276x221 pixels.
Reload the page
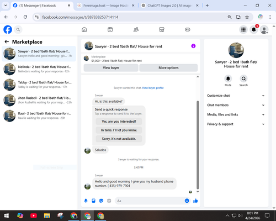pyautogui.click(x=25, y=17)
